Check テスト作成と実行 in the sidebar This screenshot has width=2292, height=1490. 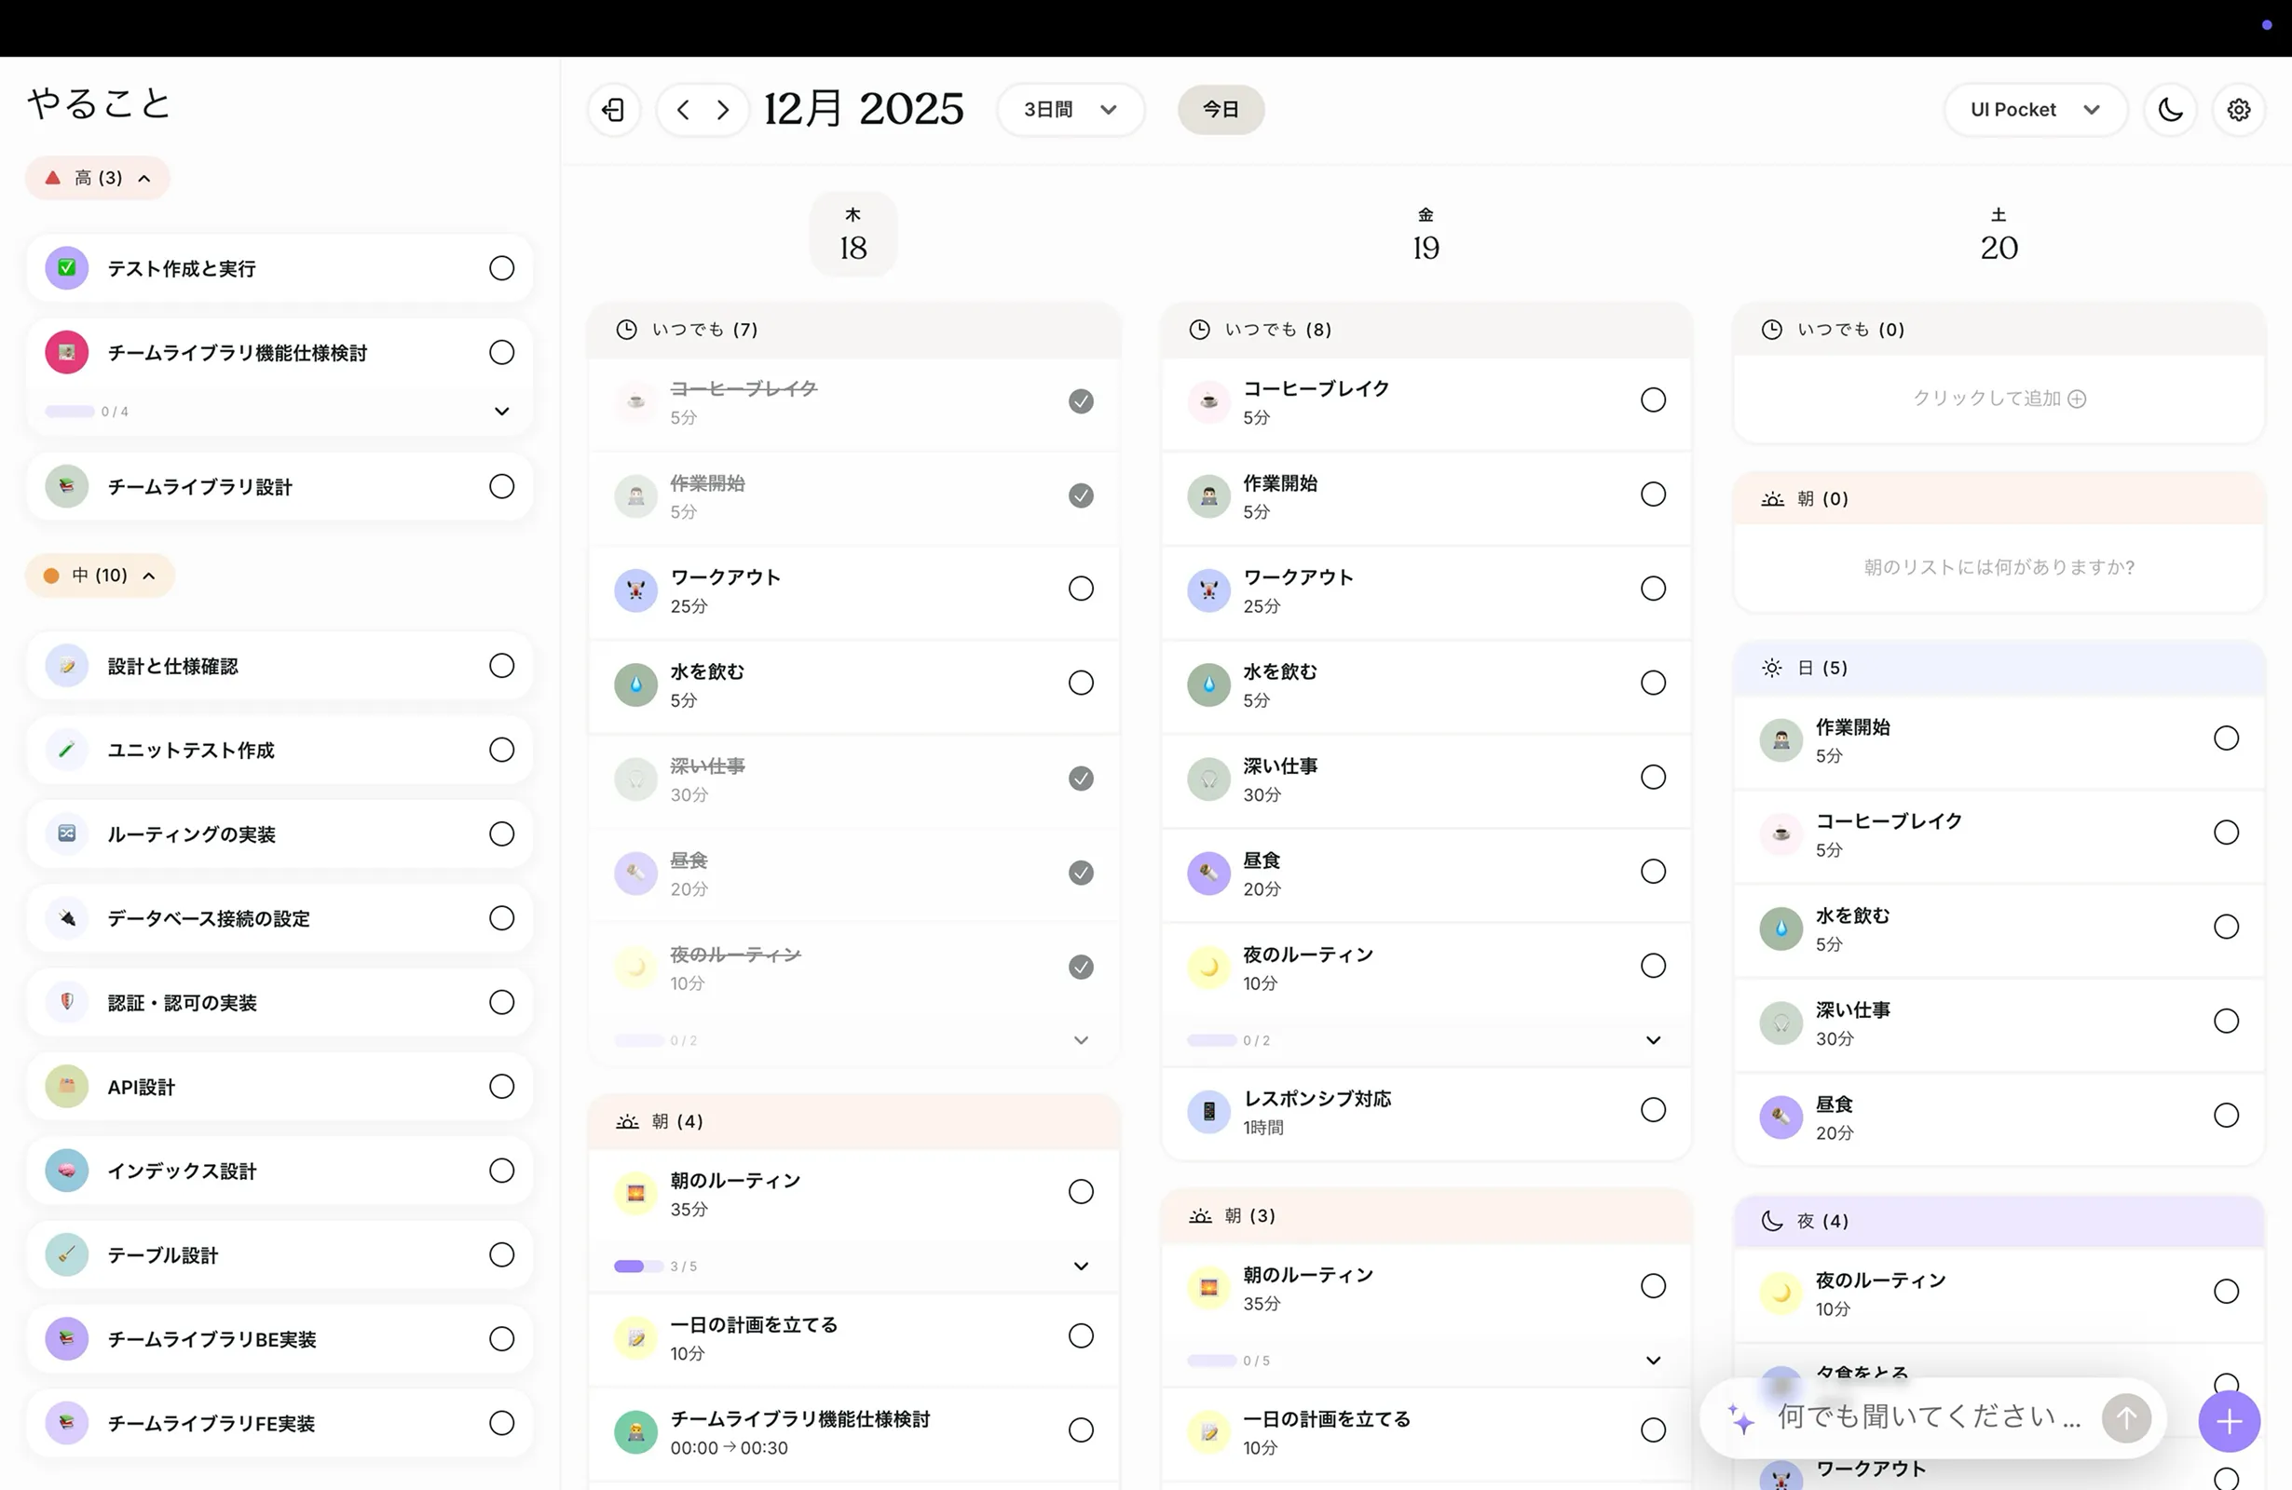[x=500, y=267]
